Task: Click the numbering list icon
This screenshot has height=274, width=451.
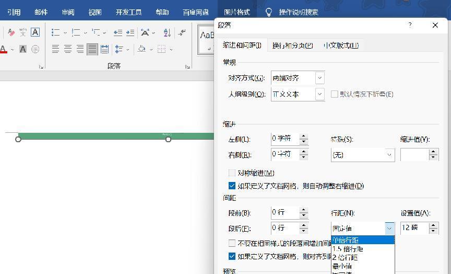Action: coord(76,32)
